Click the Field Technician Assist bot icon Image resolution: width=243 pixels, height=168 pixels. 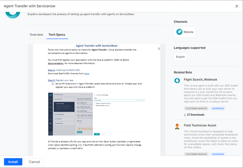[177, 126]
